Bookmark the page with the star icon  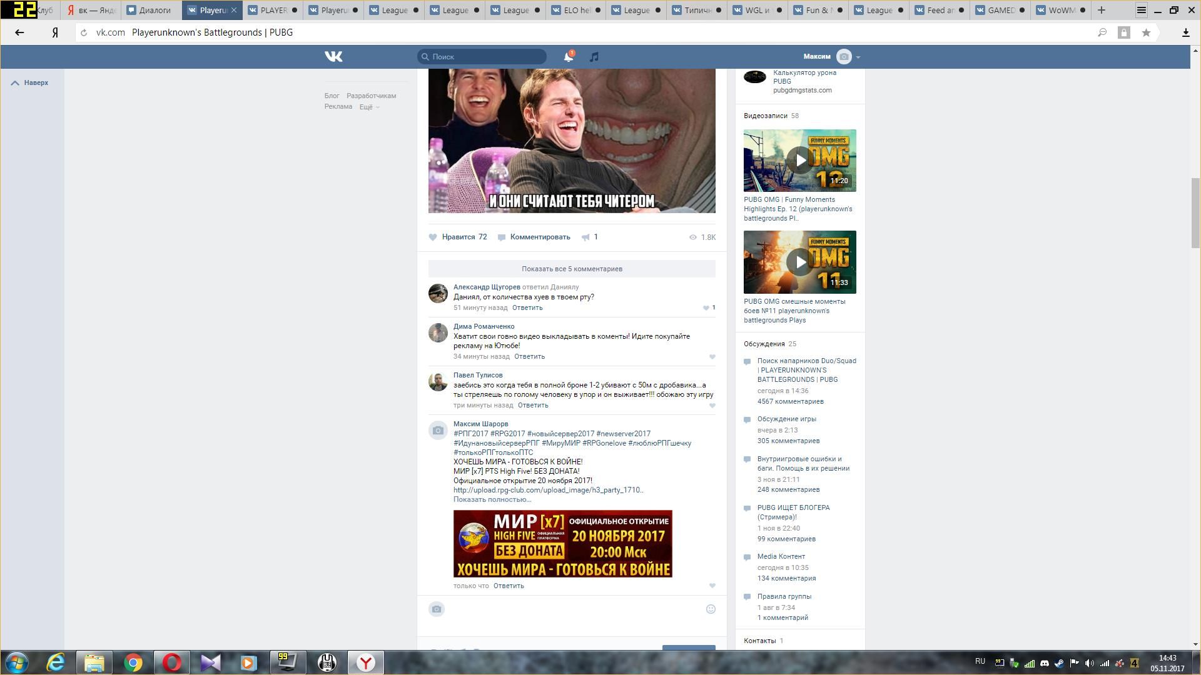[x=1146, y=32]
